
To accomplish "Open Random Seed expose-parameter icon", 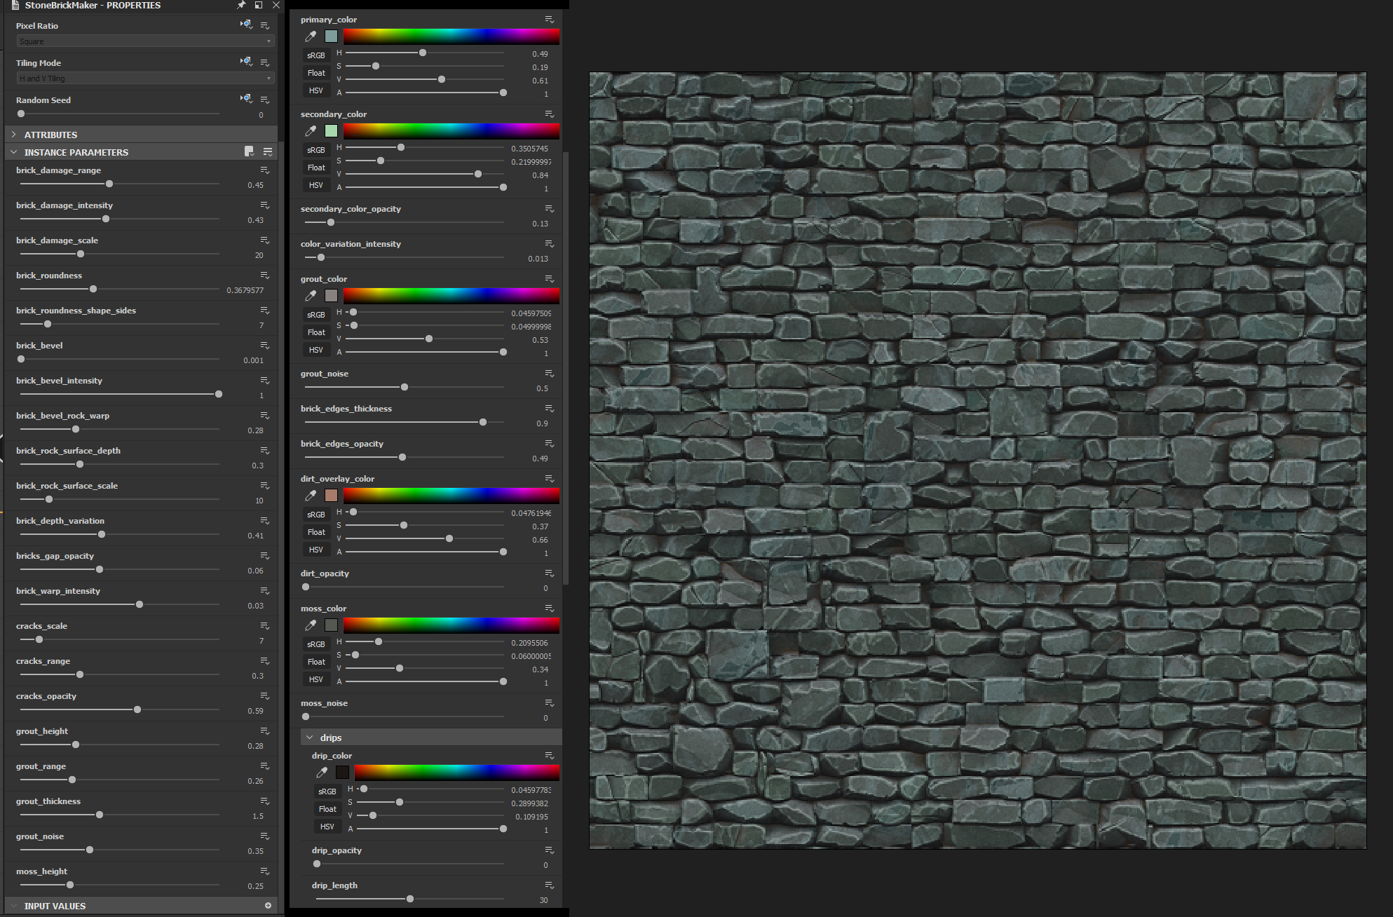I will 245,99.
